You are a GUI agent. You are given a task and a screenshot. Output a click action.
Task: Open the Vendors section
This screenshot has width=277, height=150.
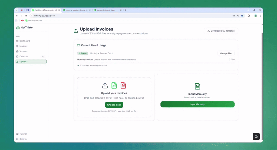(23, 51)
